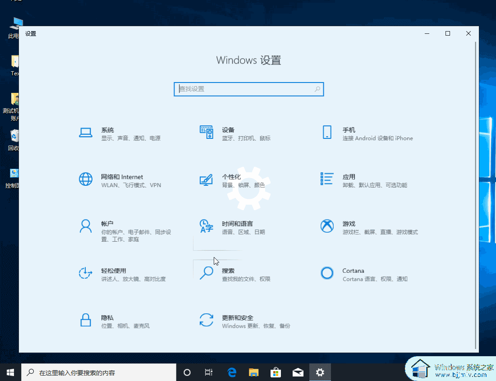The height and width of the screenshot is (381, 496).
Task: Open Microsoft Store from the taskbar
Action: pos(276,372)
